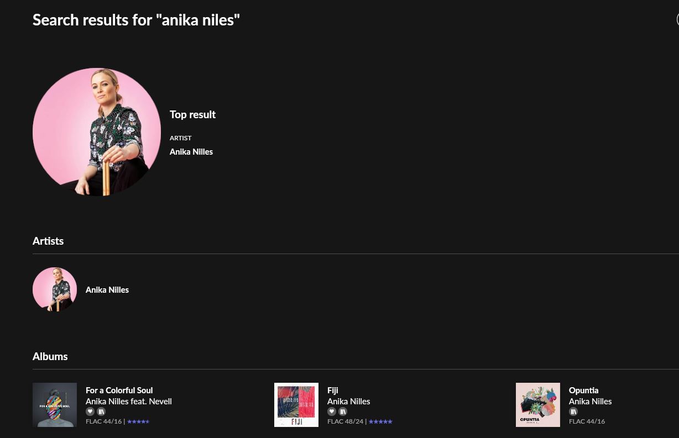Click the library badge on the Fiji album
This screenshot has width=679, height=438.
[343, 411]
